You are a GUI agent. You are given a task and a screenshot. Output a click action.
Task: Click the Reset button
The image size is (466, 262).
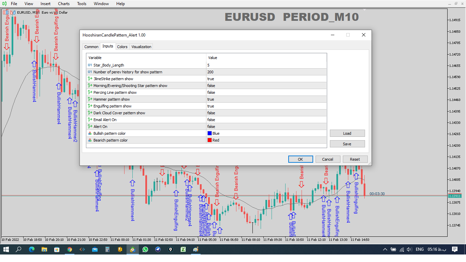(355, 159)
